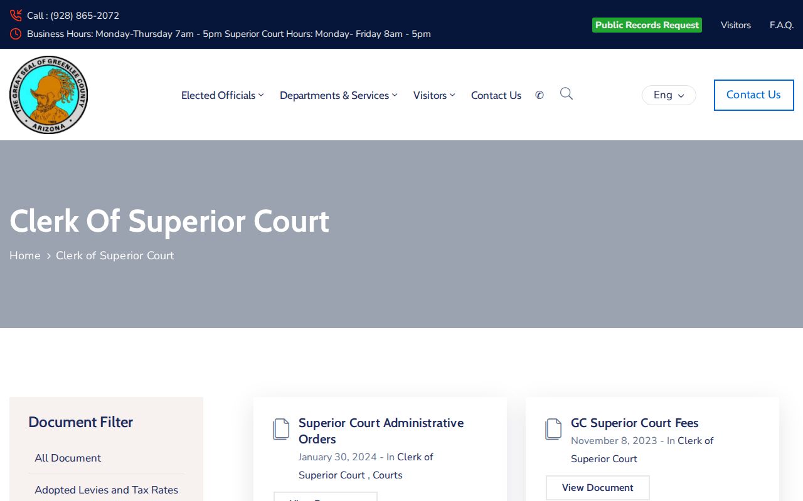Click the Business Hours text line
803x501 pixels.
pos(229,34)
